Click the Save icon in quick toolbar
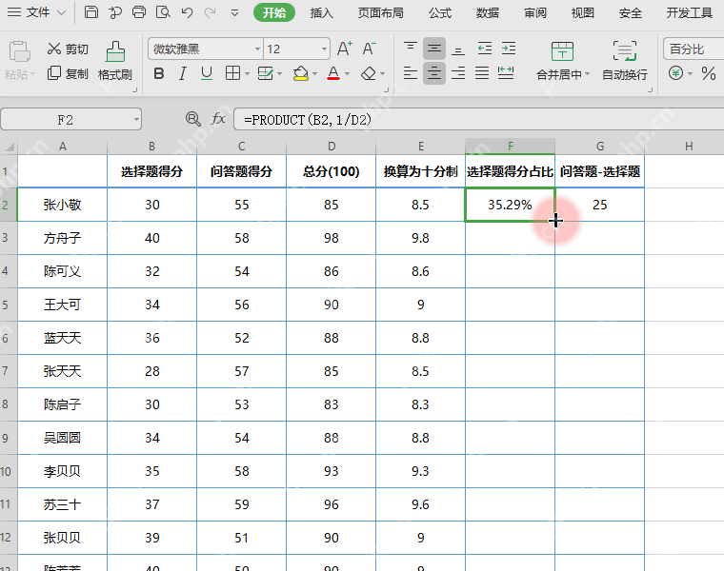Screen dimensions: 724x571 (x=91, y=12)
